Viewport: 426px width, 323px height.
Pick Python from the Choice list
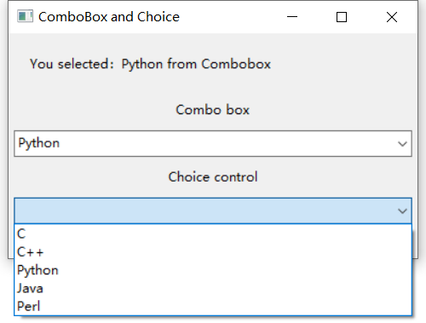[x=213, y=270]
